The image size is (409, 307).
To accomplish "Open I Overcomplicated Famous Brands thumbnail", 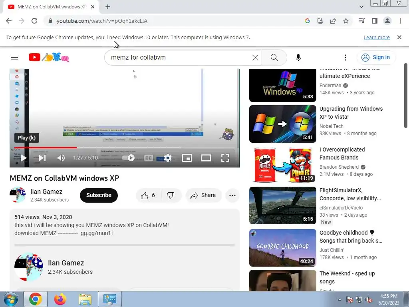I will pos(282,164).
